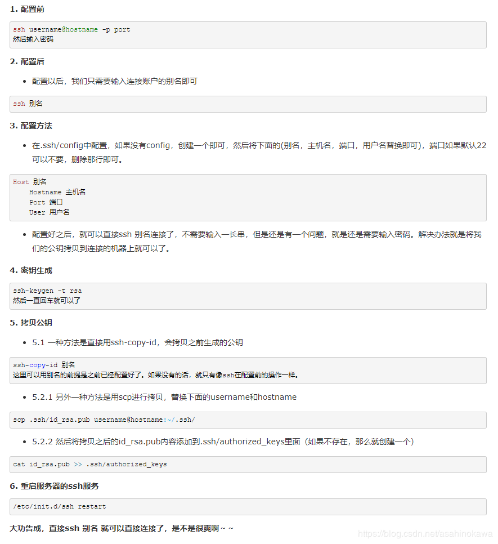
Task: Click the bullet line "5.2.2 然后将拷贝之后的id_rsa.pub内容添加到"
Action: pyautogui.click(x=223, y=442)
